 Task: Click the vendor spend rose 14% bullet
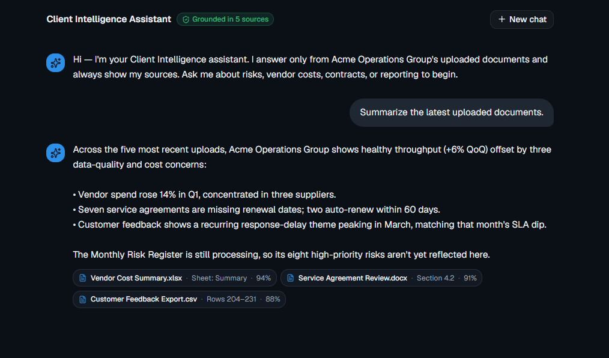204,195
